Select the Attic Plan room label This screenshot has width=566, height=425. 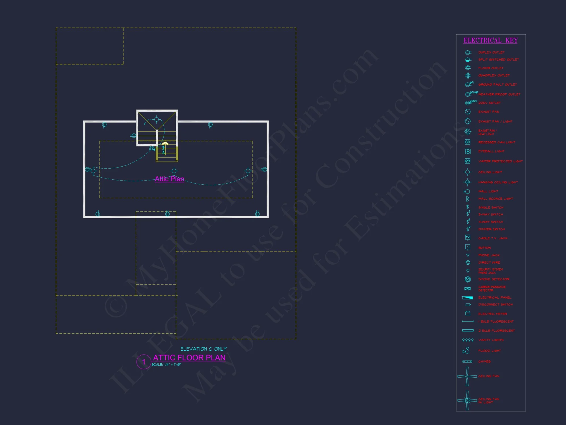[170, 179]
